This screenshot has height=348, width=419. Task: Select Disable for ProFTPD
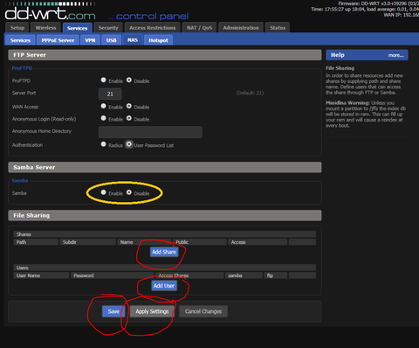(129, 80)
